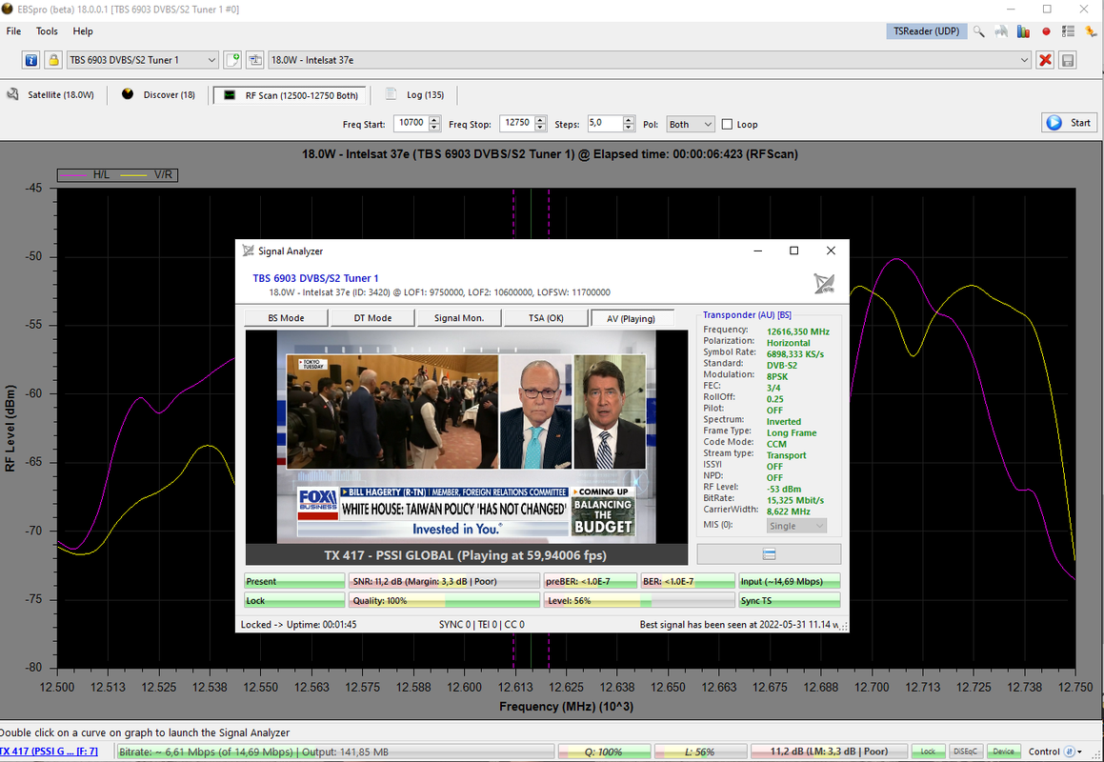The width and height of the screenshot is (1104, 762).
Task: Click the Signal Analyzer title bar icon
Action: point(248,251)
